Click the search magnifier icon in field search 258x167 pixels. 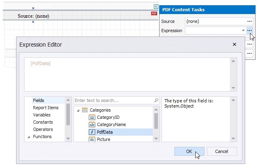point(156,100)
